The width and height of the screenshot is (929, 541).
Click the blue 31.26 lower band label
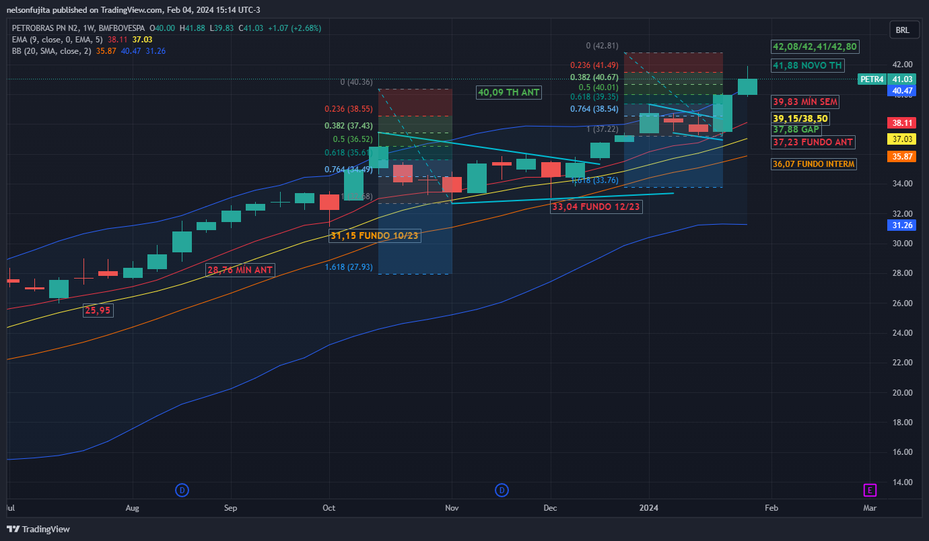(x=902, y=225)
